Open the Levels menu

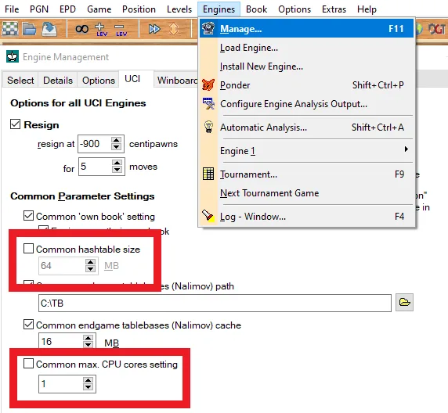(179, 9)
